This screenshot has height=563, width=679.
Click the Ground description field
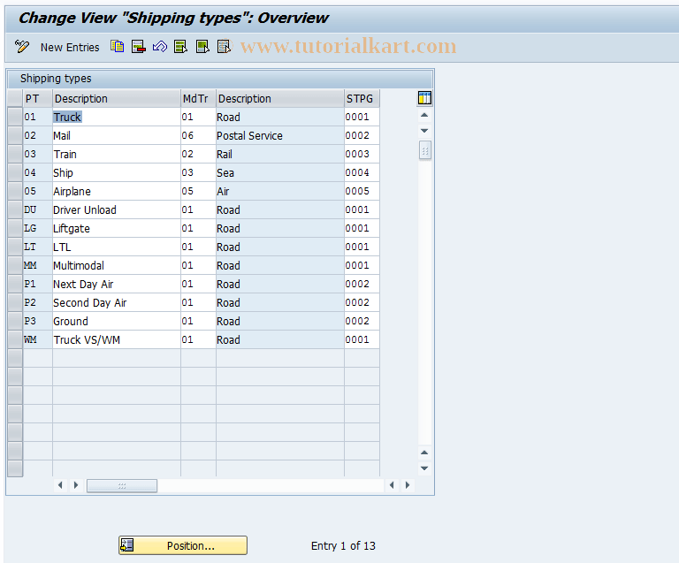[117, 322]
